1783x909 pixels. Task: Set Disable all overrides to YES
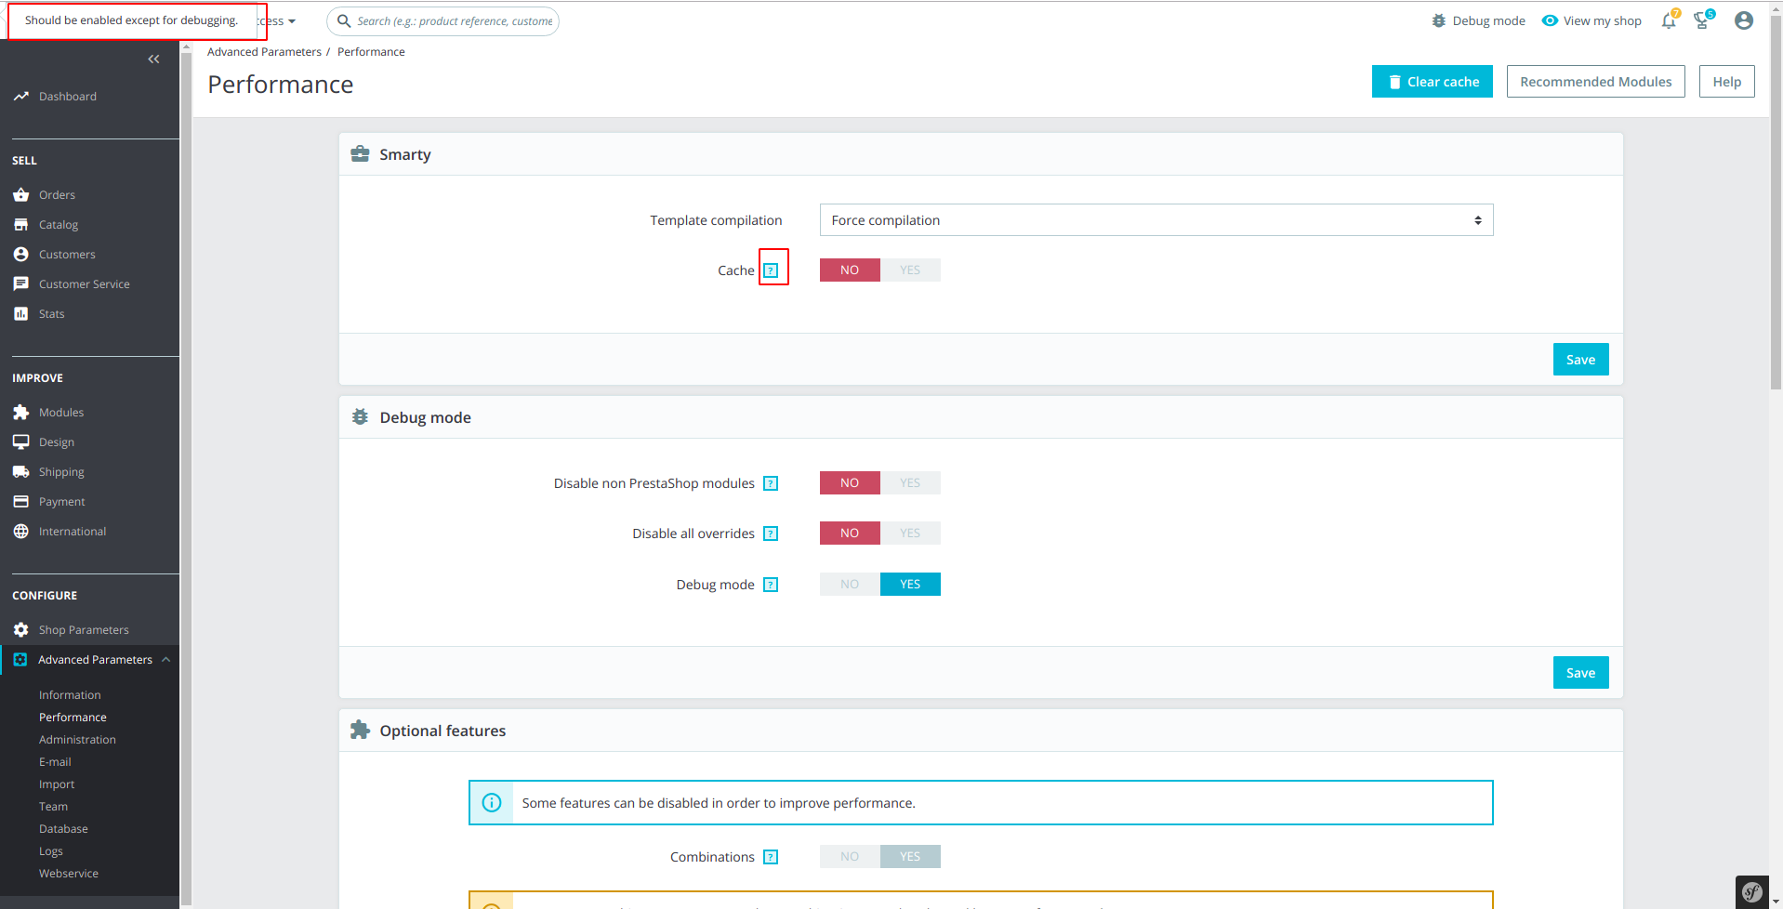coord(910,534)
